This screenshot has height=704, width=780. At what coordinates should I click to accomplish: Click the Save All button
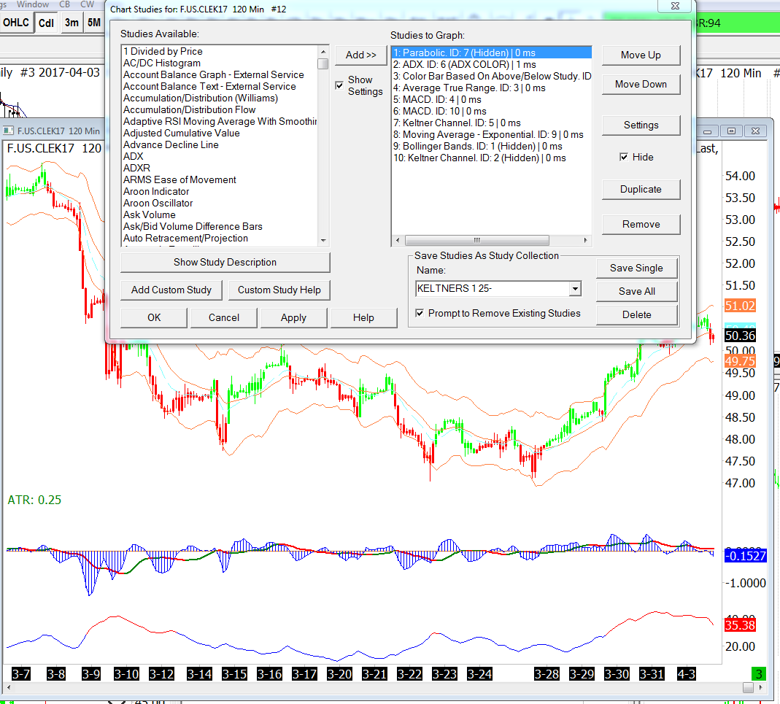pyautogui.click(x=637, y=292)
